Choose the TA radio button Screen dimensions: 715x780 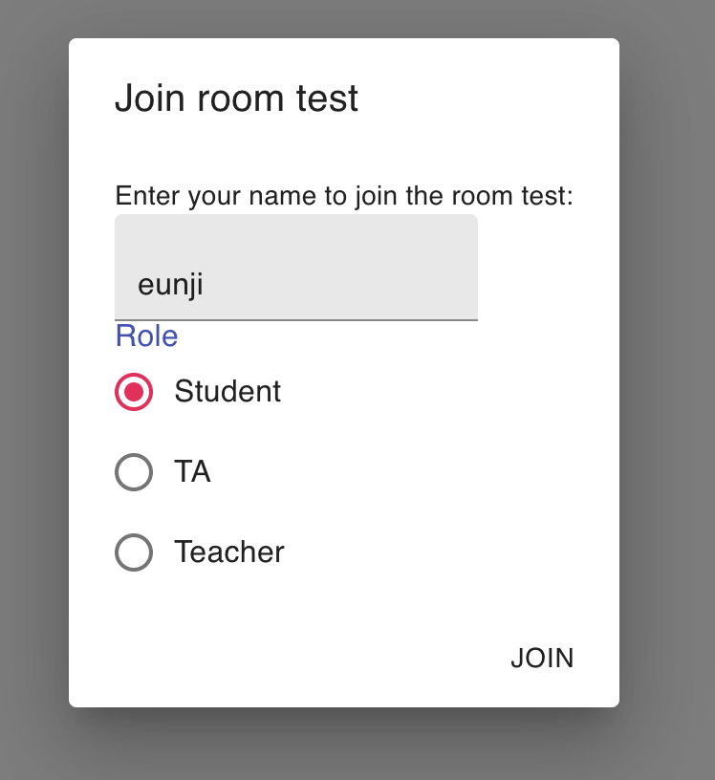pyautogui.click(x=134, y=472)
